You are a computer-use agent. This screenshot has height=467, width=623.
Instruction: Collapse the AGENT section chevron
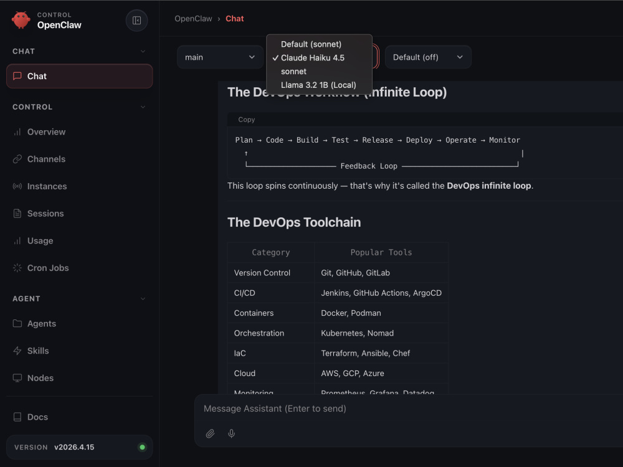[143, 299]
